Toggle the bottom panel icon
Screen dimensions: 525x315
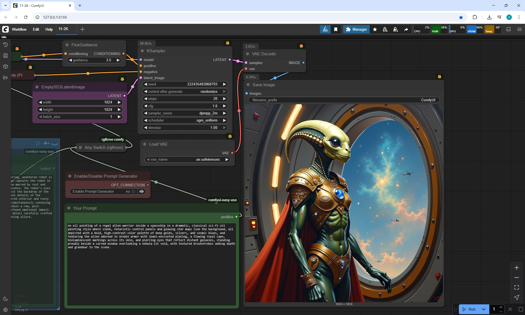(508, 29)
